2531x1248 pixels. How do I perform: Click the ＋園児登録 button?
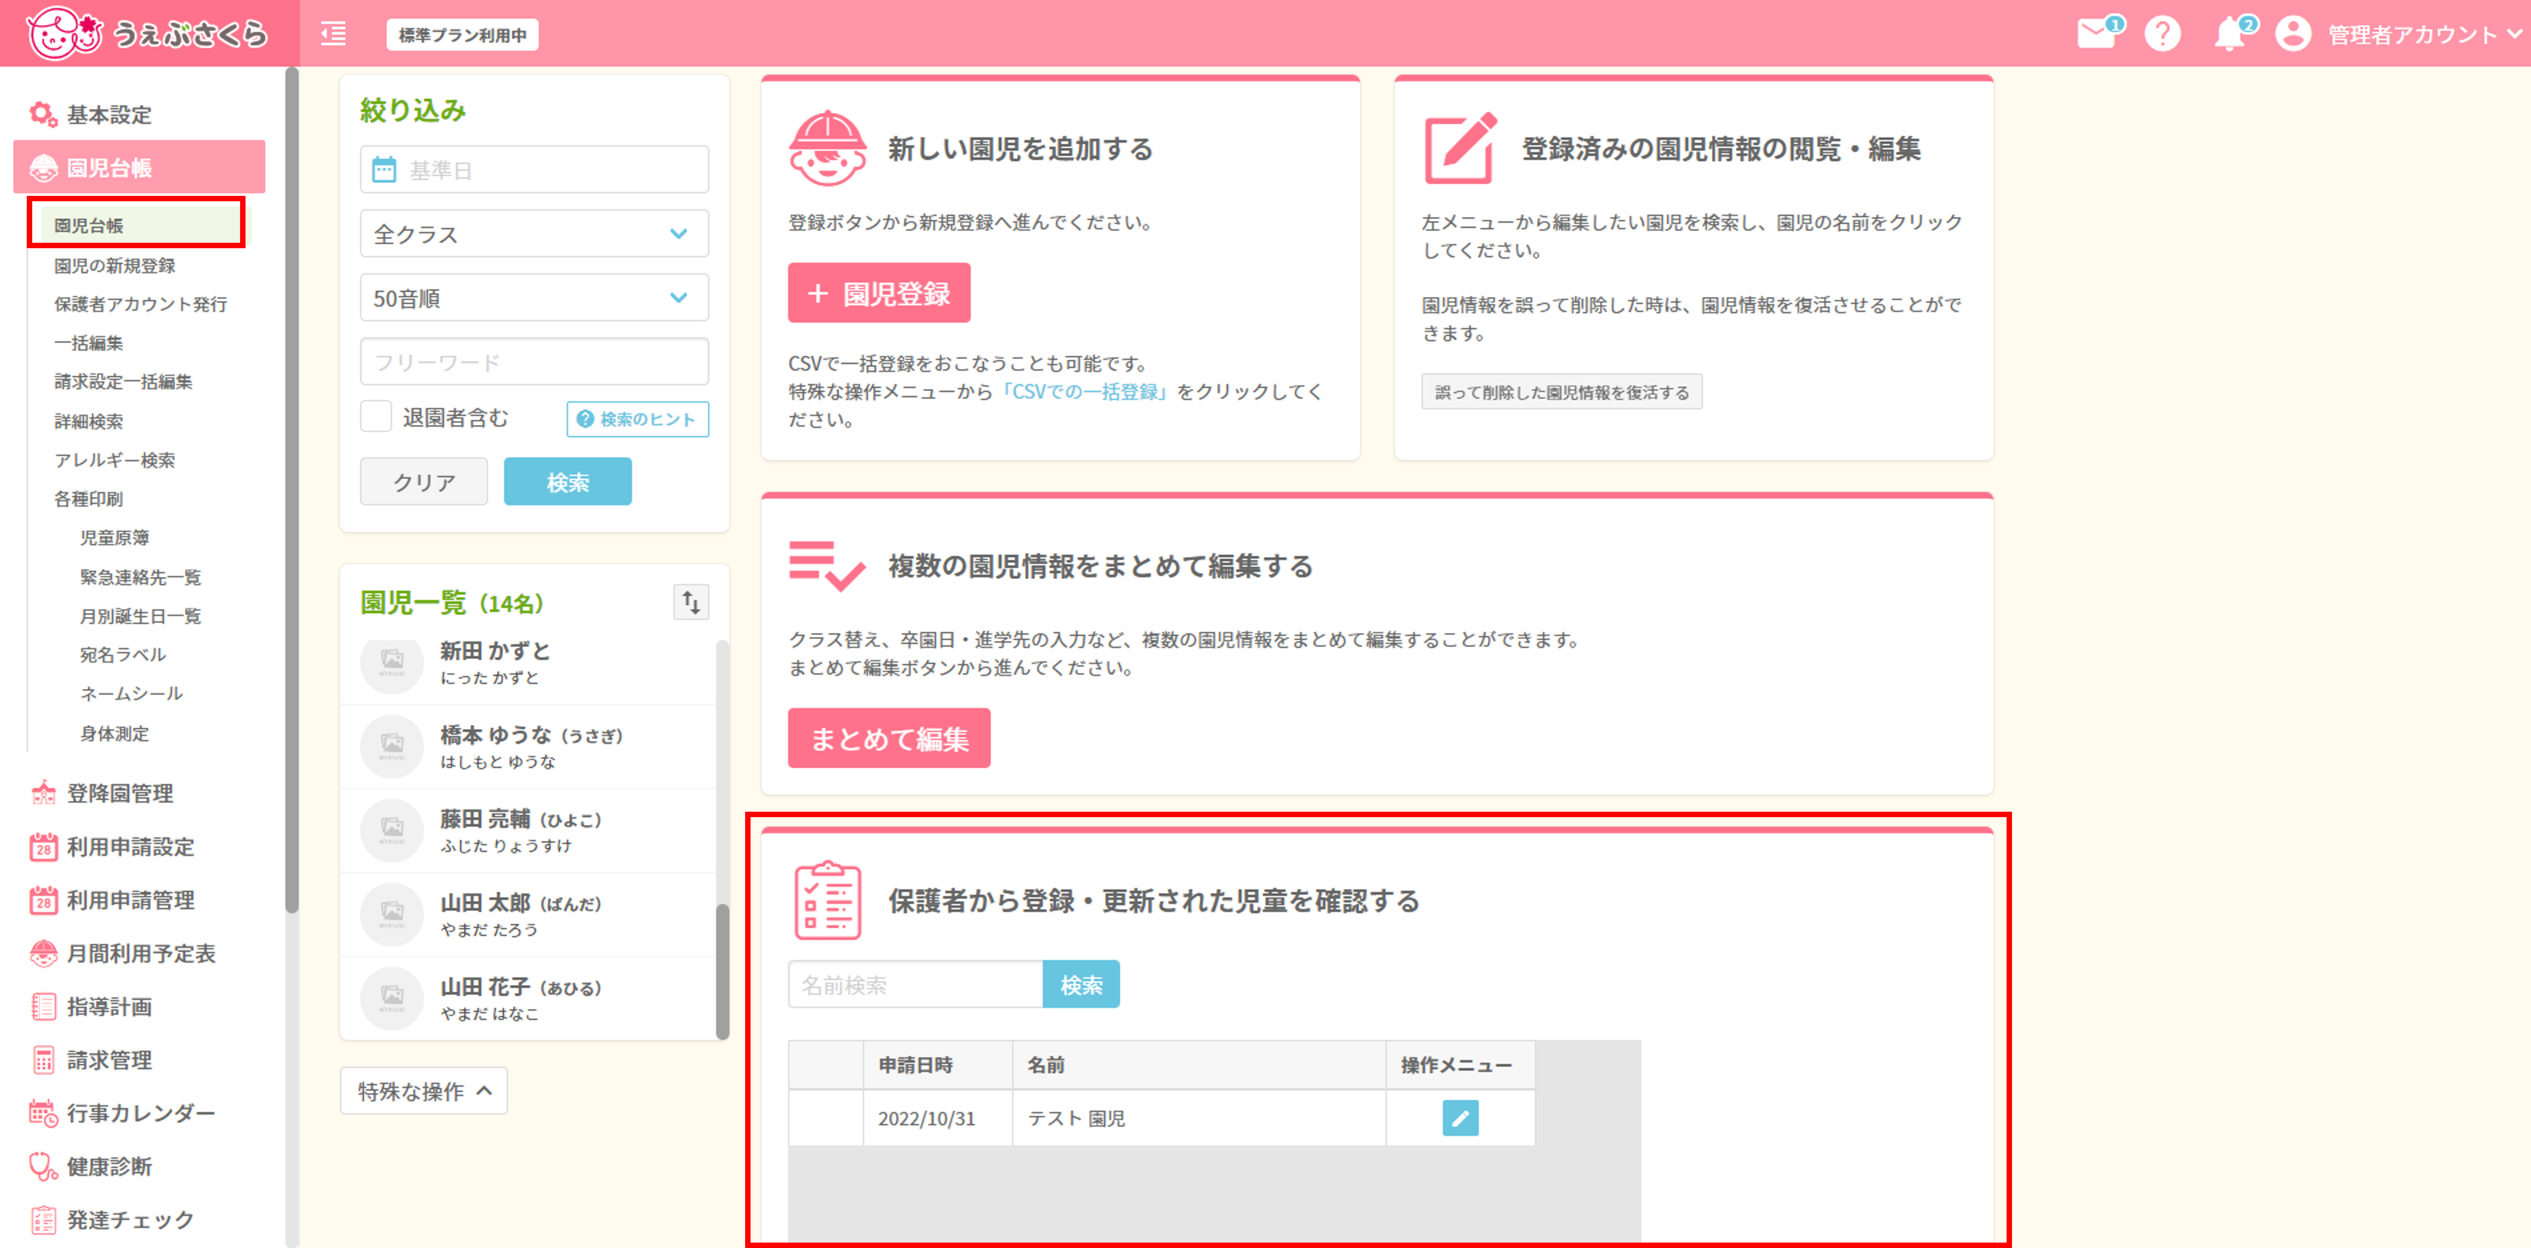(x=879, y=293)
